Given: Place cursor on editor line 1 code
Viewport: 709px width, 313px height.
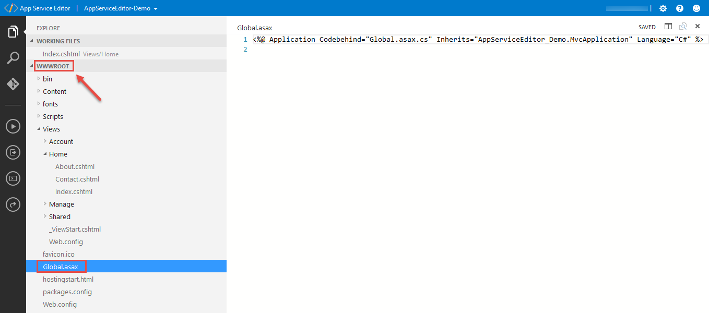Looking at the screenshot, I should pos(478,39).
